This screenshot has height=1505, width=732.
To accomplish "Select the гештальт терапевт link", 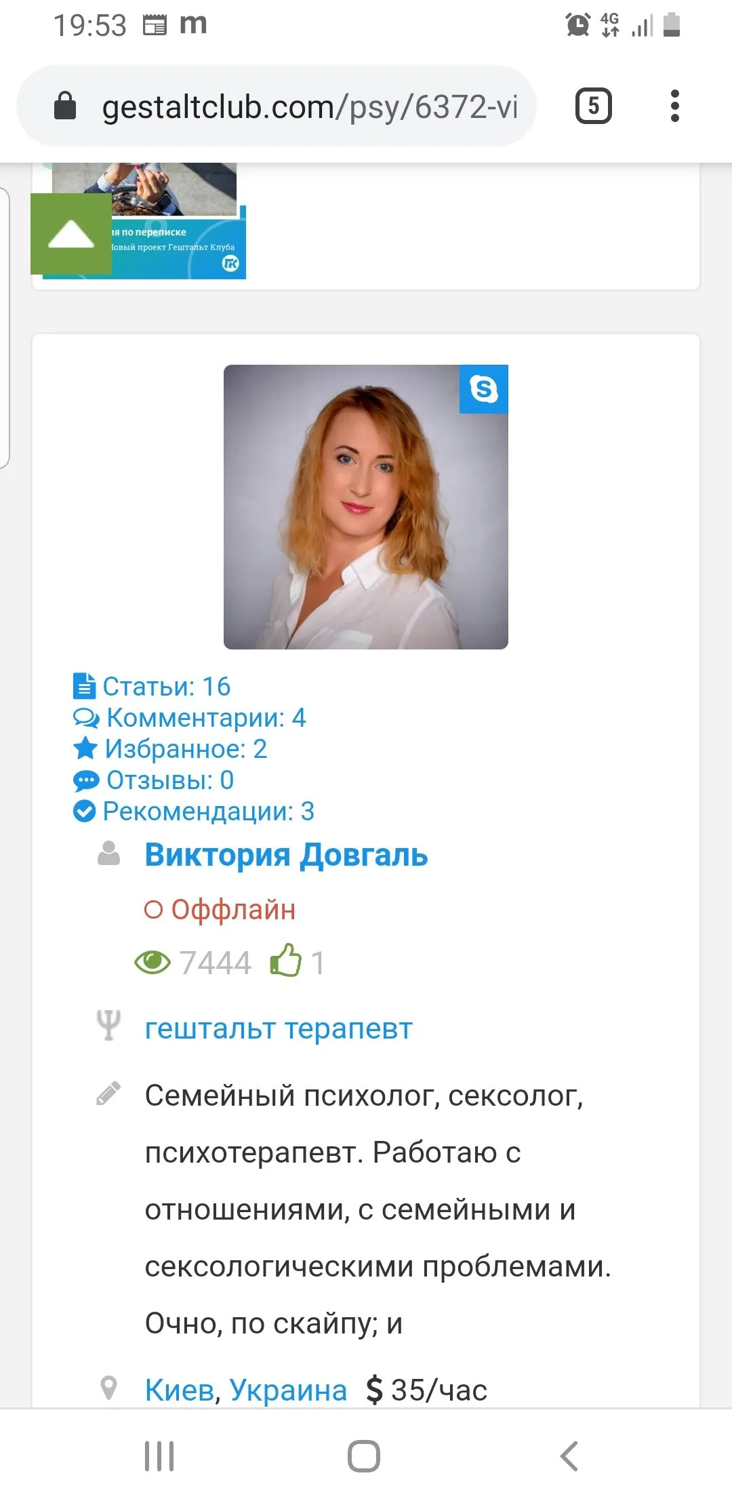I will [279, 1028].
